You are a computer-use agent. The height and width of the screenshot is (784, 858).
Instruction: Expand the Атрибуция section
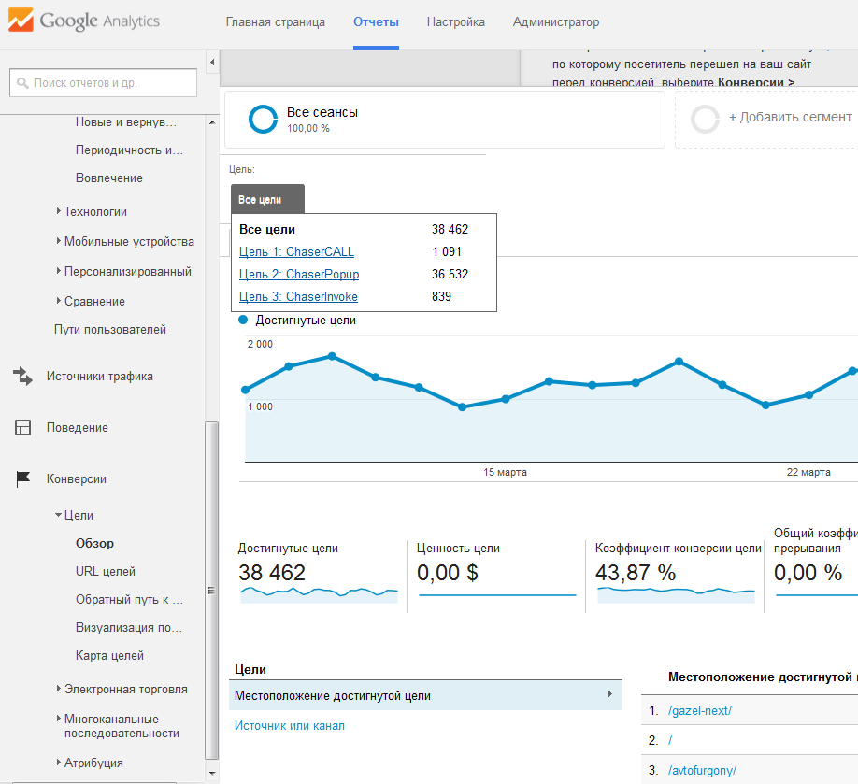(59, 763)
